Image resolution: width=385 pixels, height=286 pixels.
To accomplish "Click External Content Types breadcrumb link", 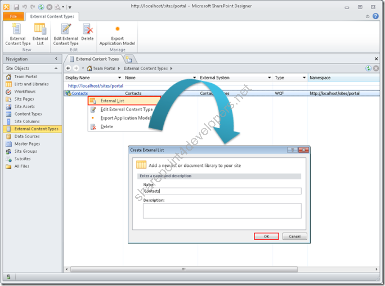I will coord(146,69).
